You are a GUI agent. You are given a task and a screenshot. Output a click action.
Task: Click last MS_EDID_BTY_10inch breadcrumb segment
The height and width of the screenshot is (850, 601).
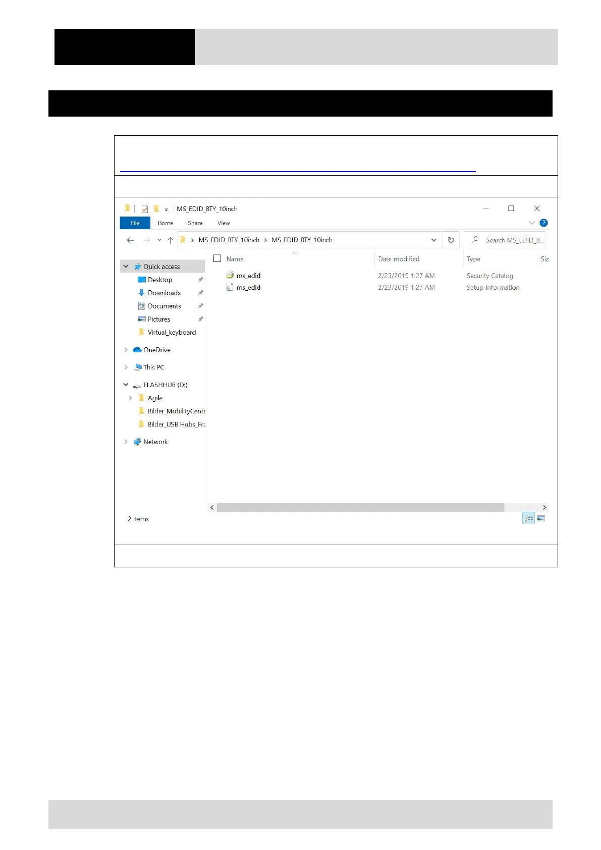[302, 240]
